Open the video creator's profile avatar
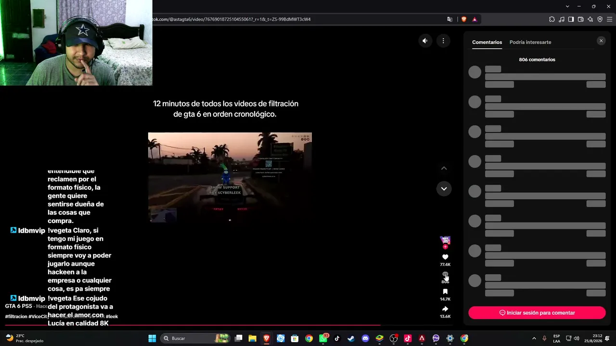 tap(445, 240)
